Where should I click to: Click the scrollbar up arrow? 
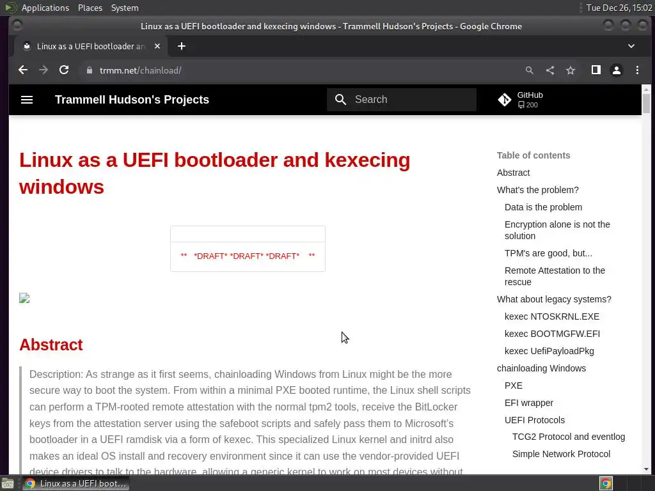646,89
